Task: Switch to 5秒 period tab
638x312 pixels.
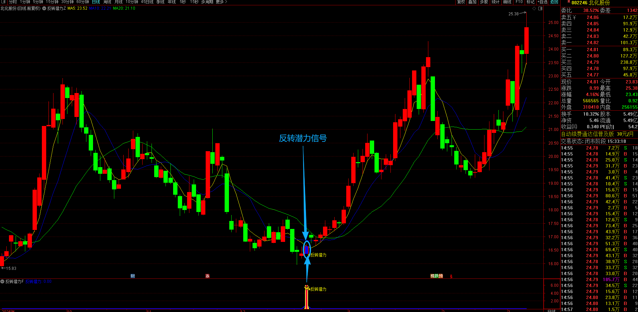Action: coord(183,2)
